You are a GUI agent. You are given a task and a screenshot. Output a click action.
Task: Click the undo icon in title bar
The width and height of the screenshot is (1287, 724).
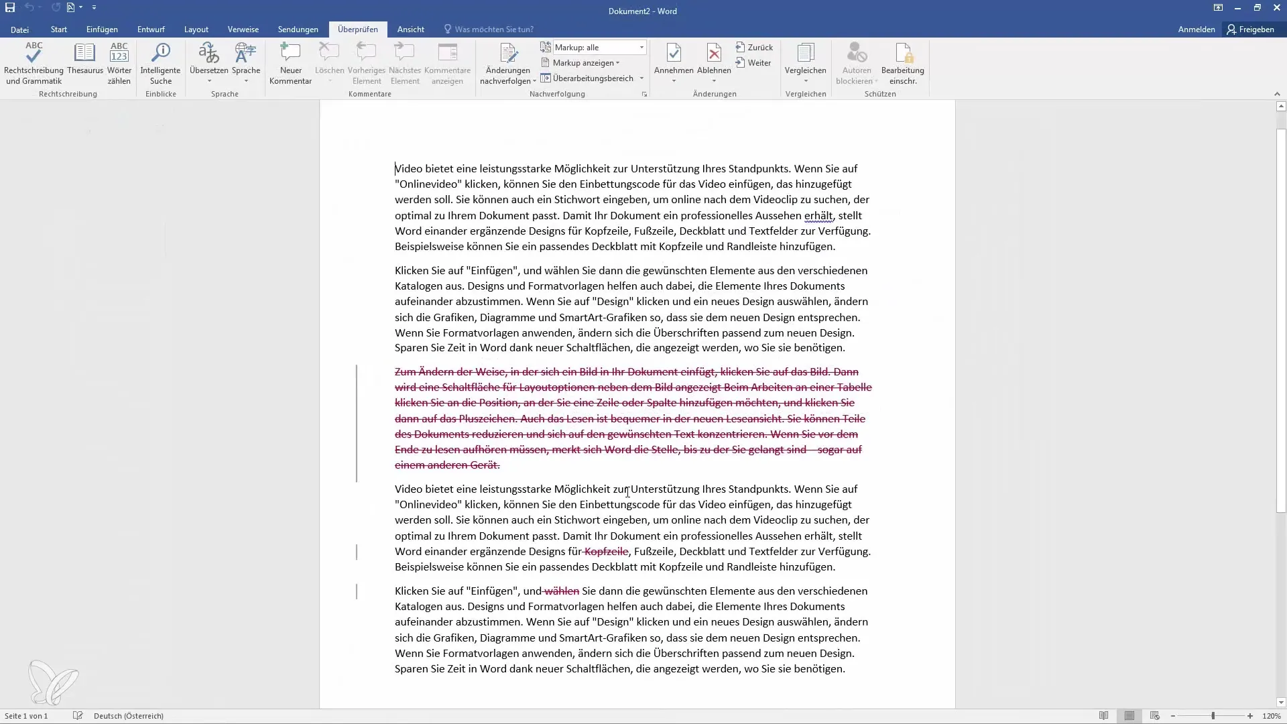pyautogui.click(x=29, y=7)
